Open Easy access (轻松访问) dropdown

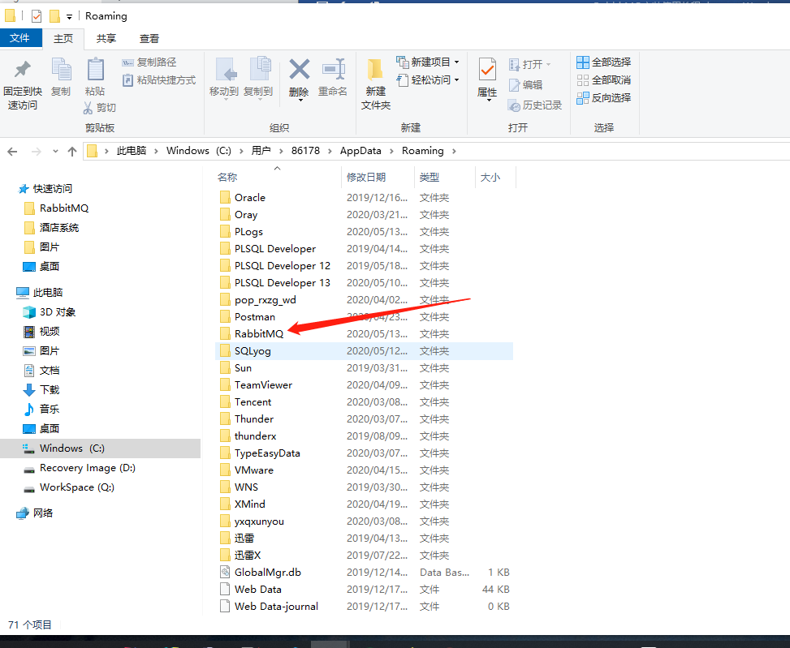pyautogui.click(x=428, y=80)
